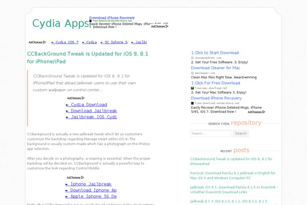Click the sidebar wondershare.net favicon

click(192, 103)
